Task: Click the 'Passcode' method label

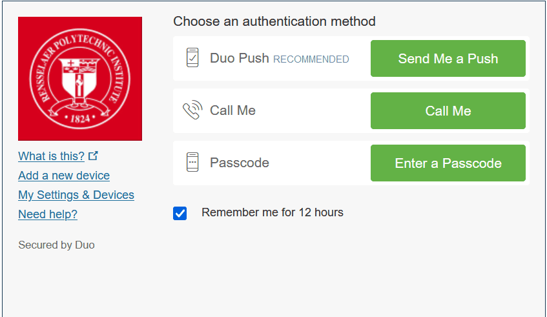Action: [239, 163]
